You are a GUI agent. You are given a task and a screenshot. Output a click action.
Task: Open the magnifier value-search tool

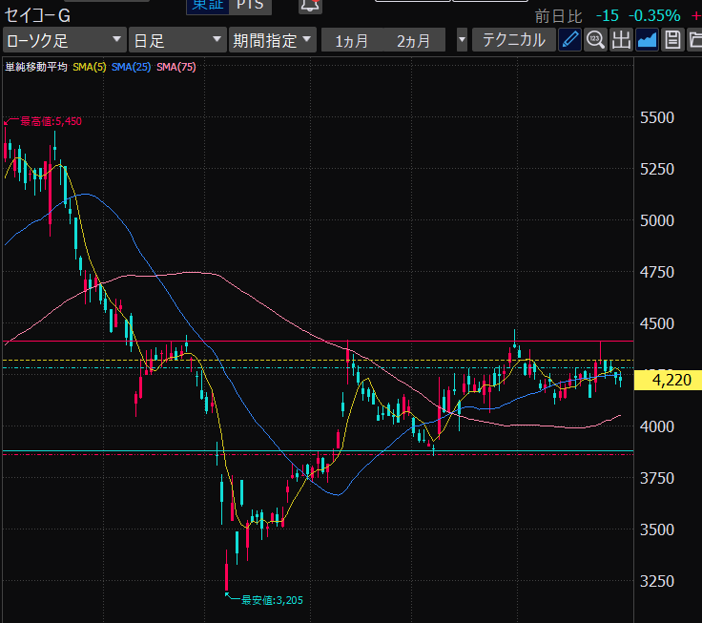(x=595, y=40)
